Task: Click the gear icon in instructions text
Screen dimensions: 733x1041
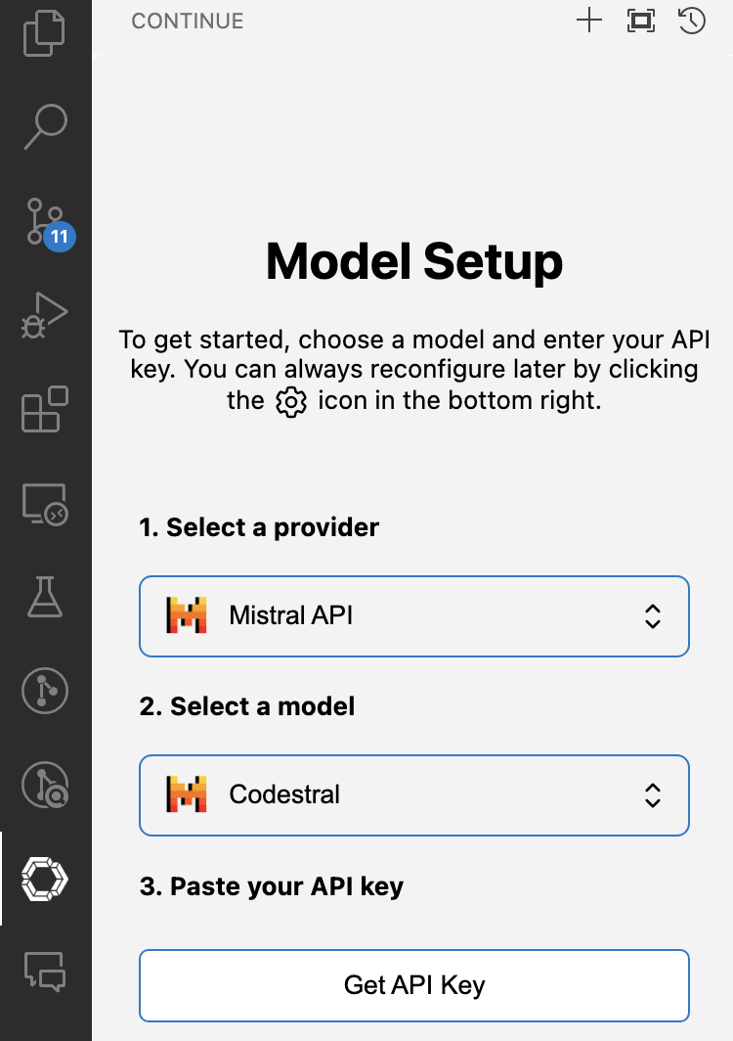Action: coord(291,401)
